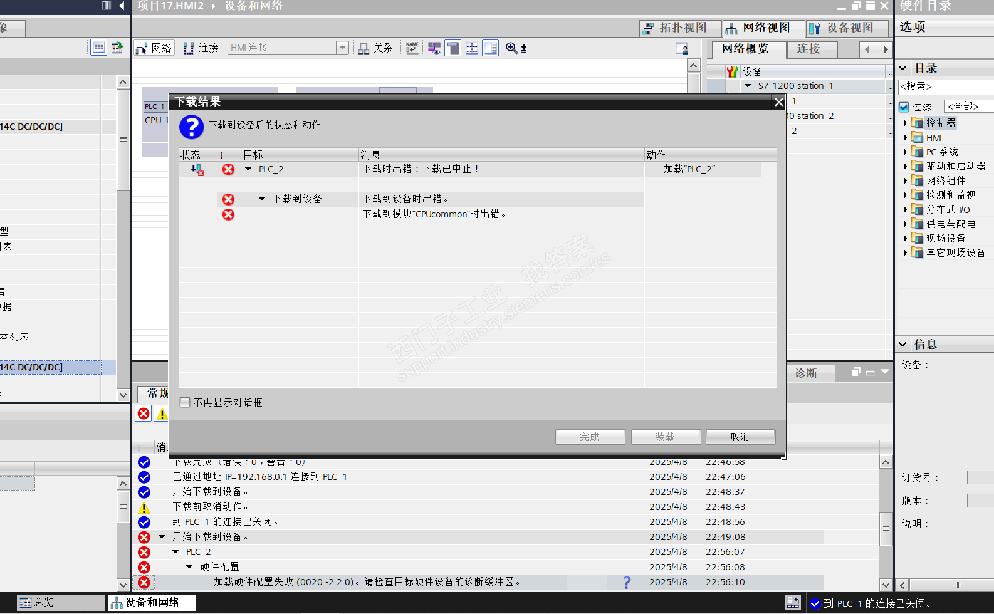Screen dimensions: 994x614
Task: Toggle the dark page-frame toolbar icon
Action: pos(453,48)
